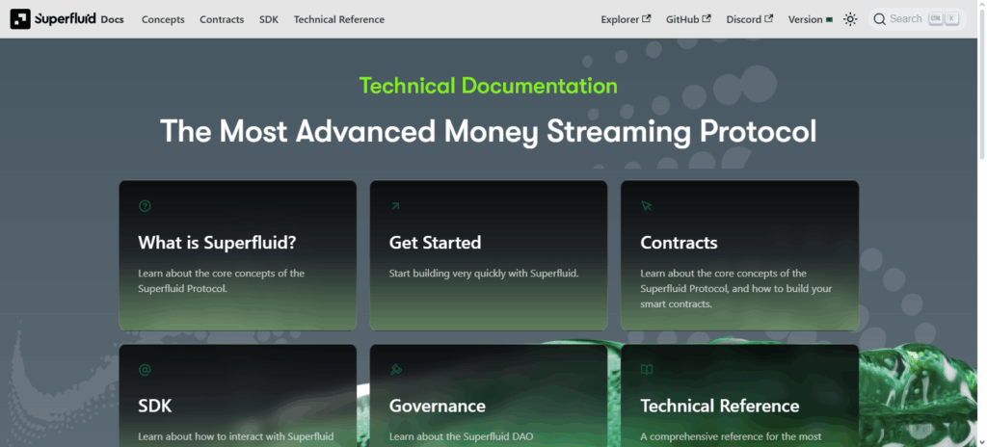Click the cursor icon on the Contracts card
The height and width of the screenshot is (447, 987).
click(x=647, y=206)
